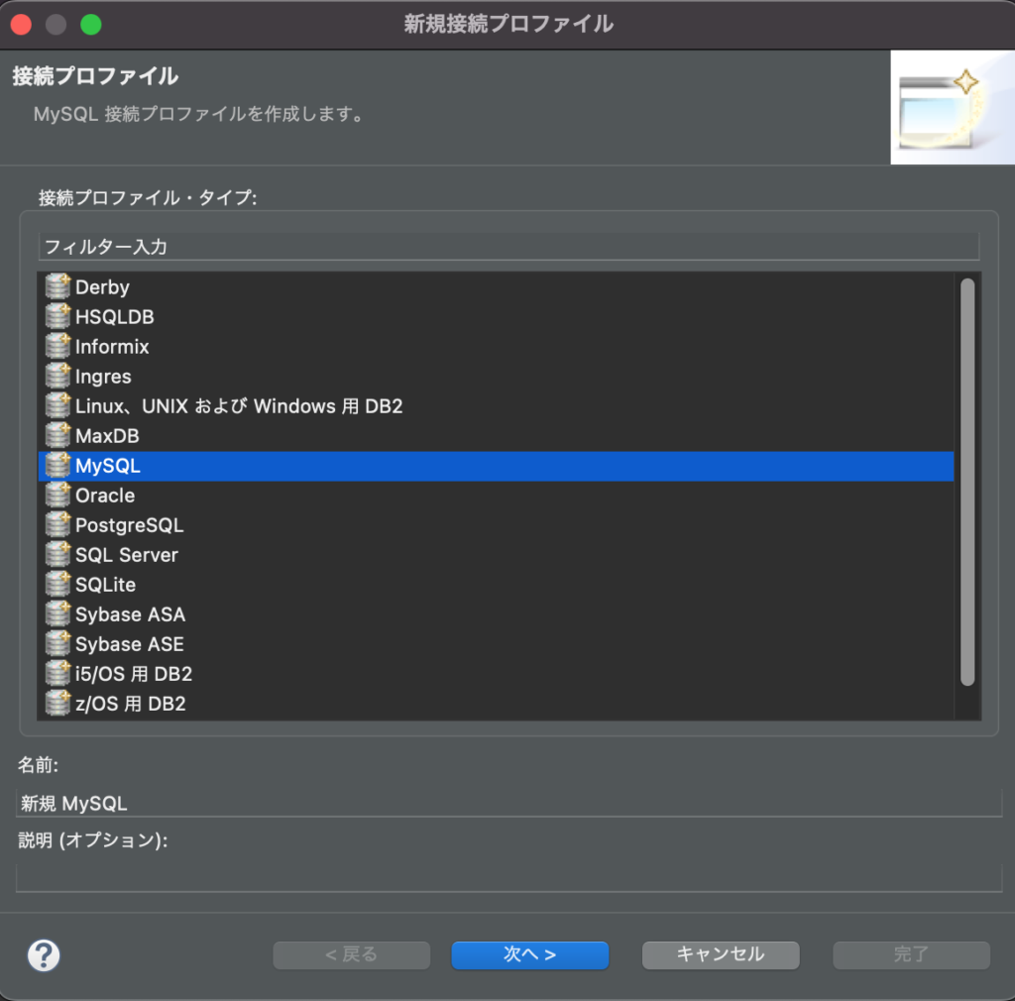Select Linux、UNIX および Windows 用 DB2
This screenshot has height=1001, width=1015.
point(496,405)
